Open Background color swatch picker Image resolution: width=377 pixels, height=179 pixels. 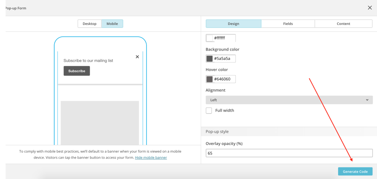click(210, 59)
